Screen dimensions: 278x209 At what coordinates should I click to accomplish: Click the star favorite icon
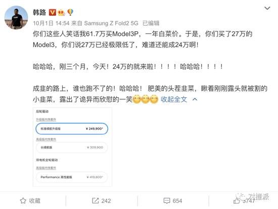point(23,201)
